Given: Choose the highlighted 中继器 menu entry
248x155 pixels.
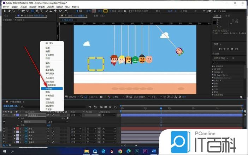Looking at the screenshot, I should 52,88.
